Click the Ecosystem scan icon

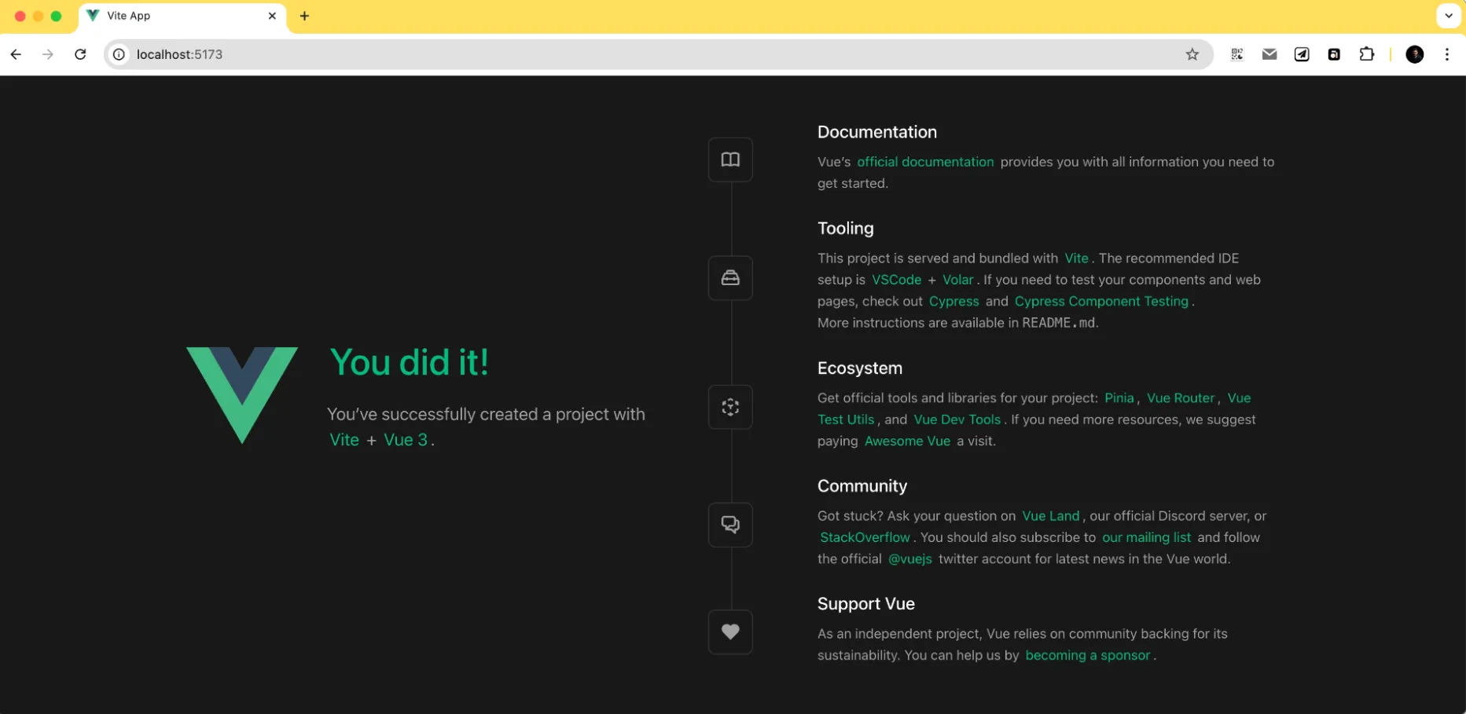(x=730, y=407)
